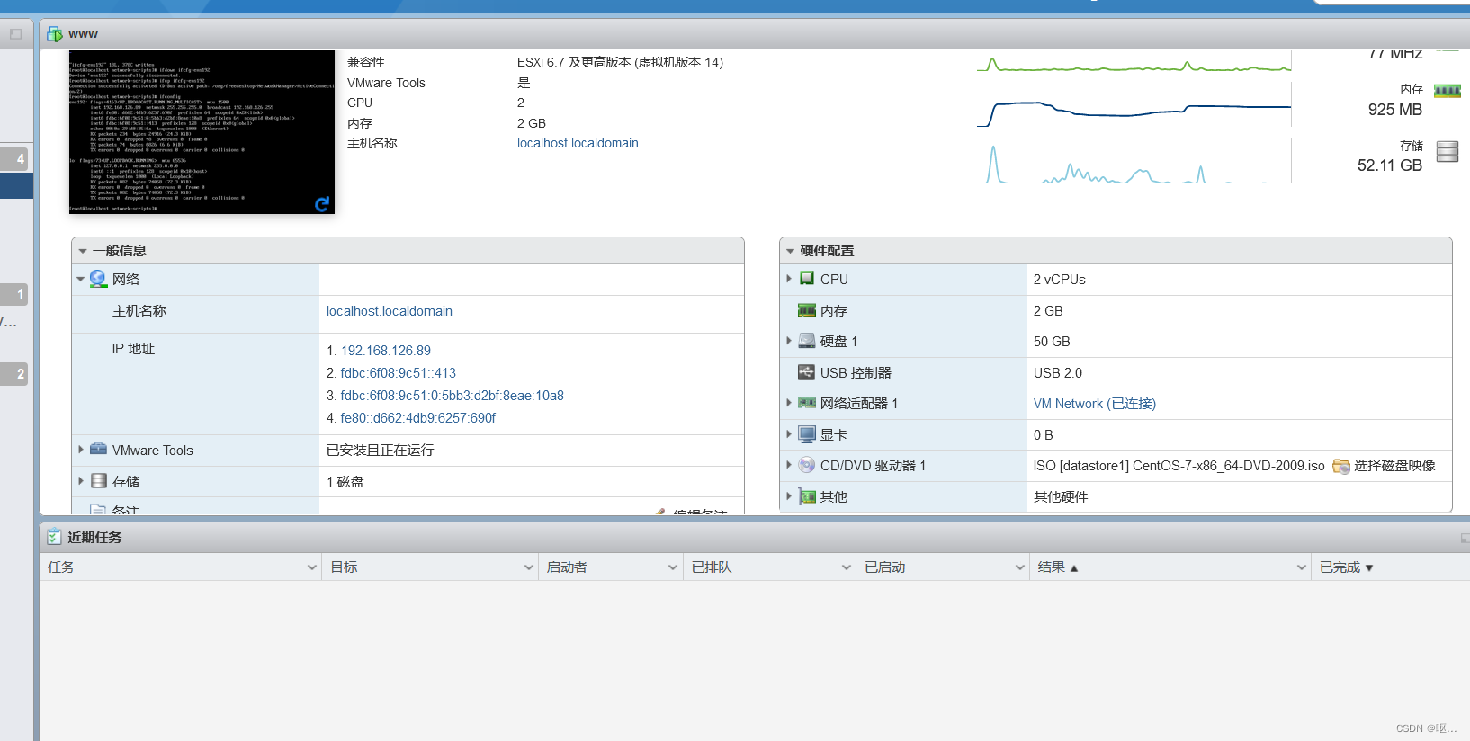Open the VM Network (已连接) link
The image size is (1470, 741).
1095,404
